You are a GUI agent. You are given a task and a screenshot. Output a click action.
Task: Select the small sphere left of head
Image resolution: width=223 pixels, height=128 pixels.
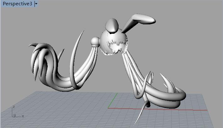click(x=95, y=41)
